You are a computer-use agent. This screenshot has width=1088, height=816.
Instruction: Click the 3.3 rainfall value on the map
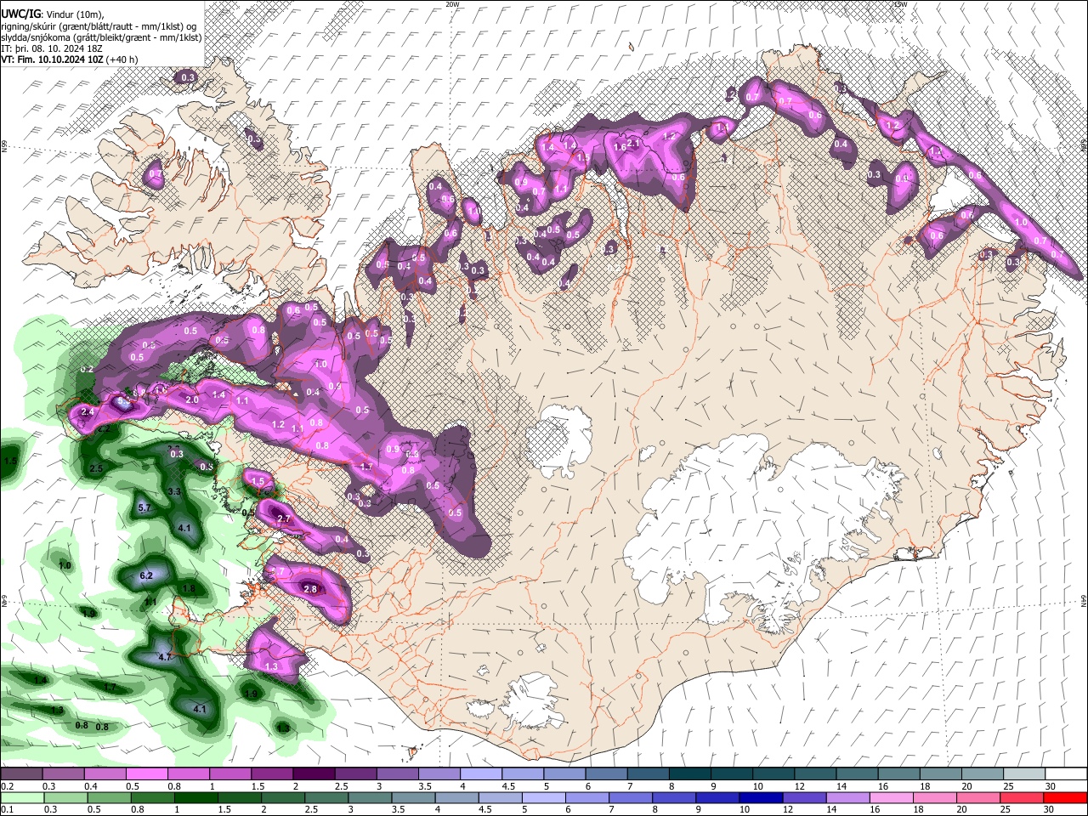[174, 491]
